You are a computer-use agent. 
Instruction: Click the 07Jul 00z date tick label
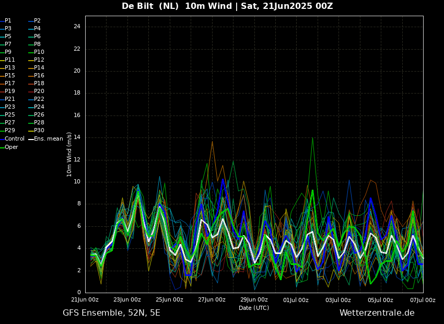coord(423,300)
